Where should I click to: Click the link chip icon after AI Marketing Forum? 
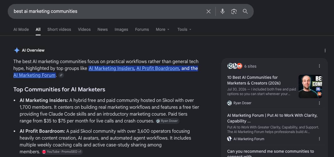coord(61,75)
